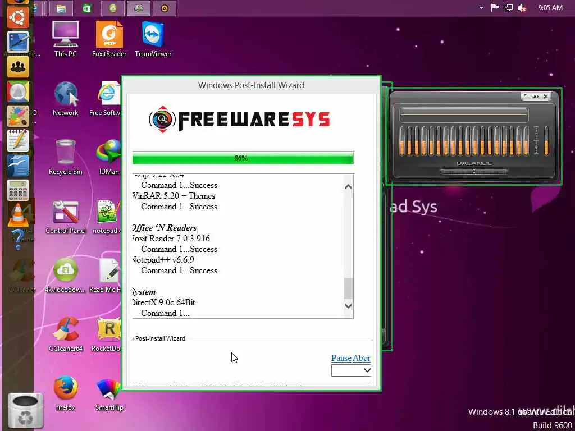Click the equalizer display bar at top
This screenshot has width=575, height=431.
pos(464,114)
